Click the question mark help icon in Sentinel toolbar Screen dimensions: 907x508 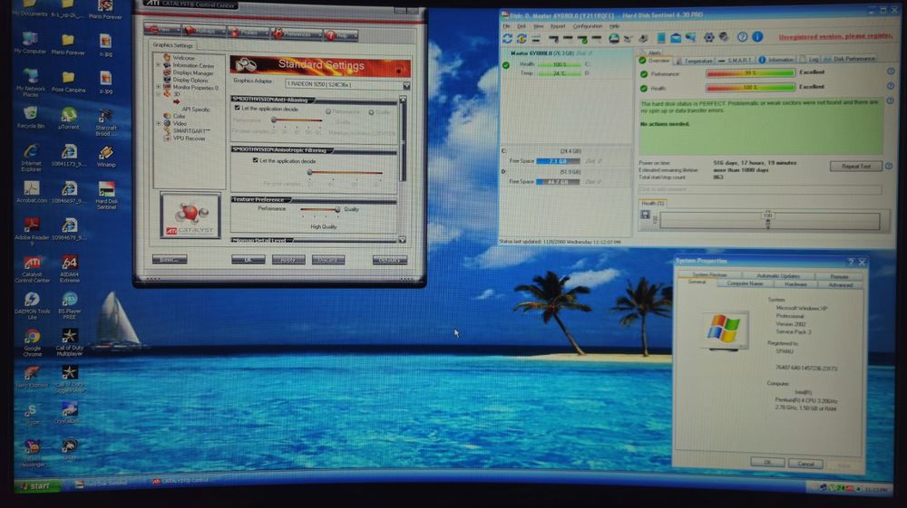pyautogui.click(x=742, y=37)
